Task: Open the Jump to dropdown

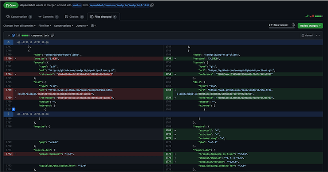Action: click(82, 26)
